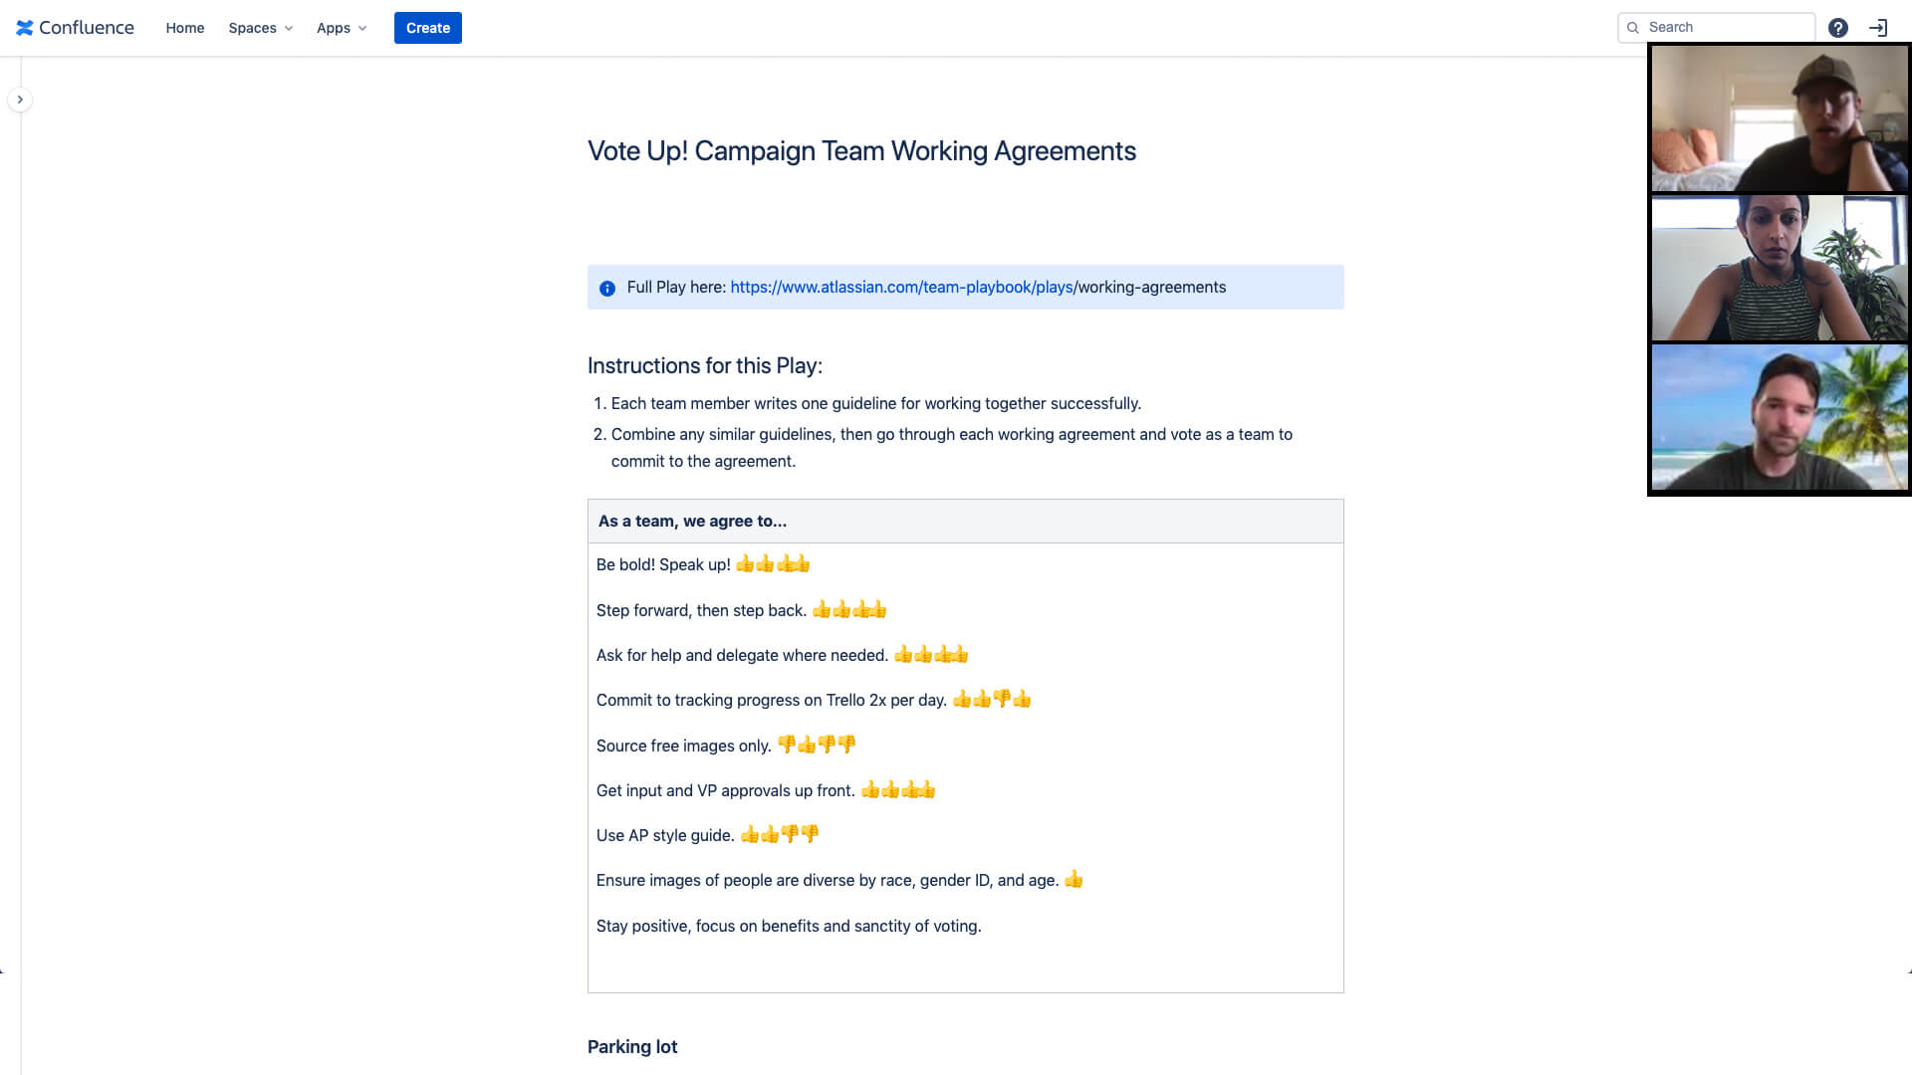The image size is (1912, 1075).
Task: Click the thumbs-up icon on Be bold row
Action: 746,563
